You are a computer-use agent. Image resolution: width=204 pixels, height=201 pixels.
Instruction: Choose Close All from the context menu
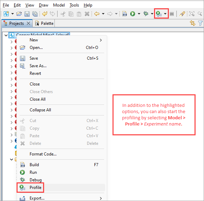click(x=61, y=99)
